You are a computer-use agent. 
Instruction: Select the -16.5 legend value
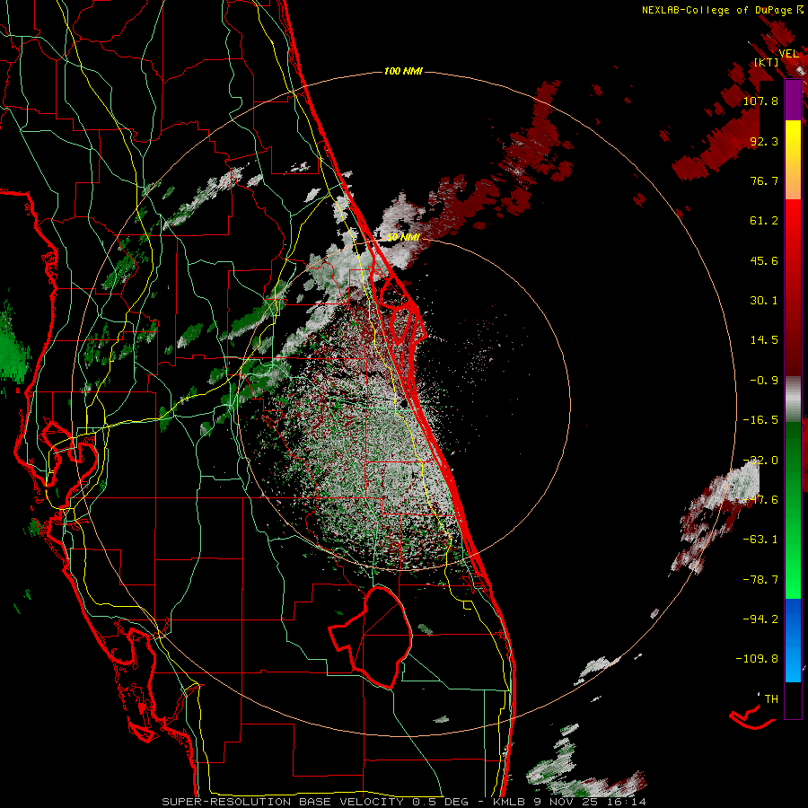(x=760, y=420)
